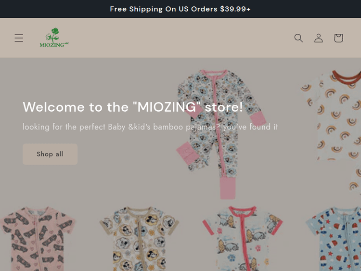361x271 pixels.
Task: Click the 'Welcome to the MIOZING store' heading
Action: coord(133,107)
